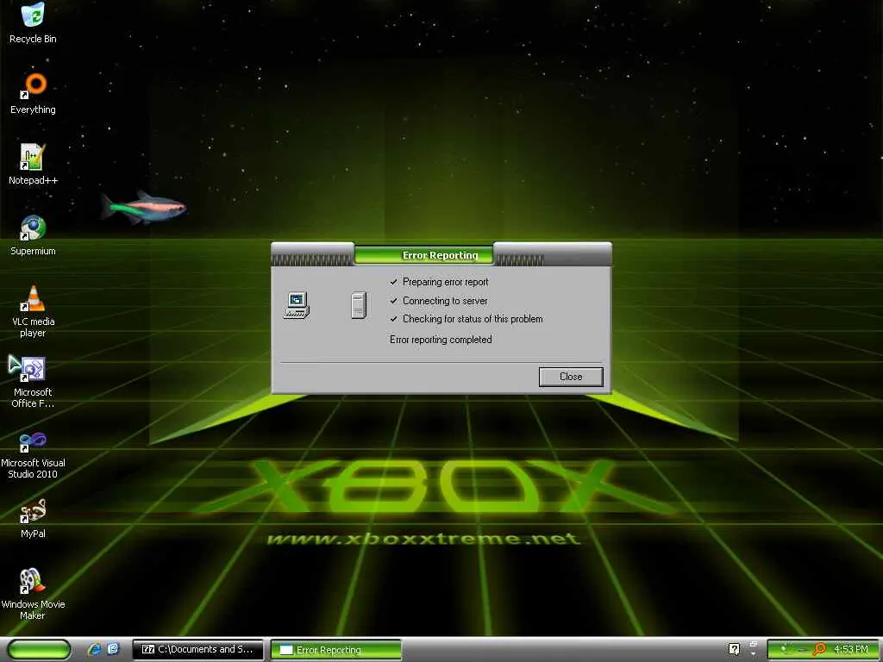Open the orange Everything search tray icon
The height and width of the screenshot is (662, 883).
click(x=820, y=649)
